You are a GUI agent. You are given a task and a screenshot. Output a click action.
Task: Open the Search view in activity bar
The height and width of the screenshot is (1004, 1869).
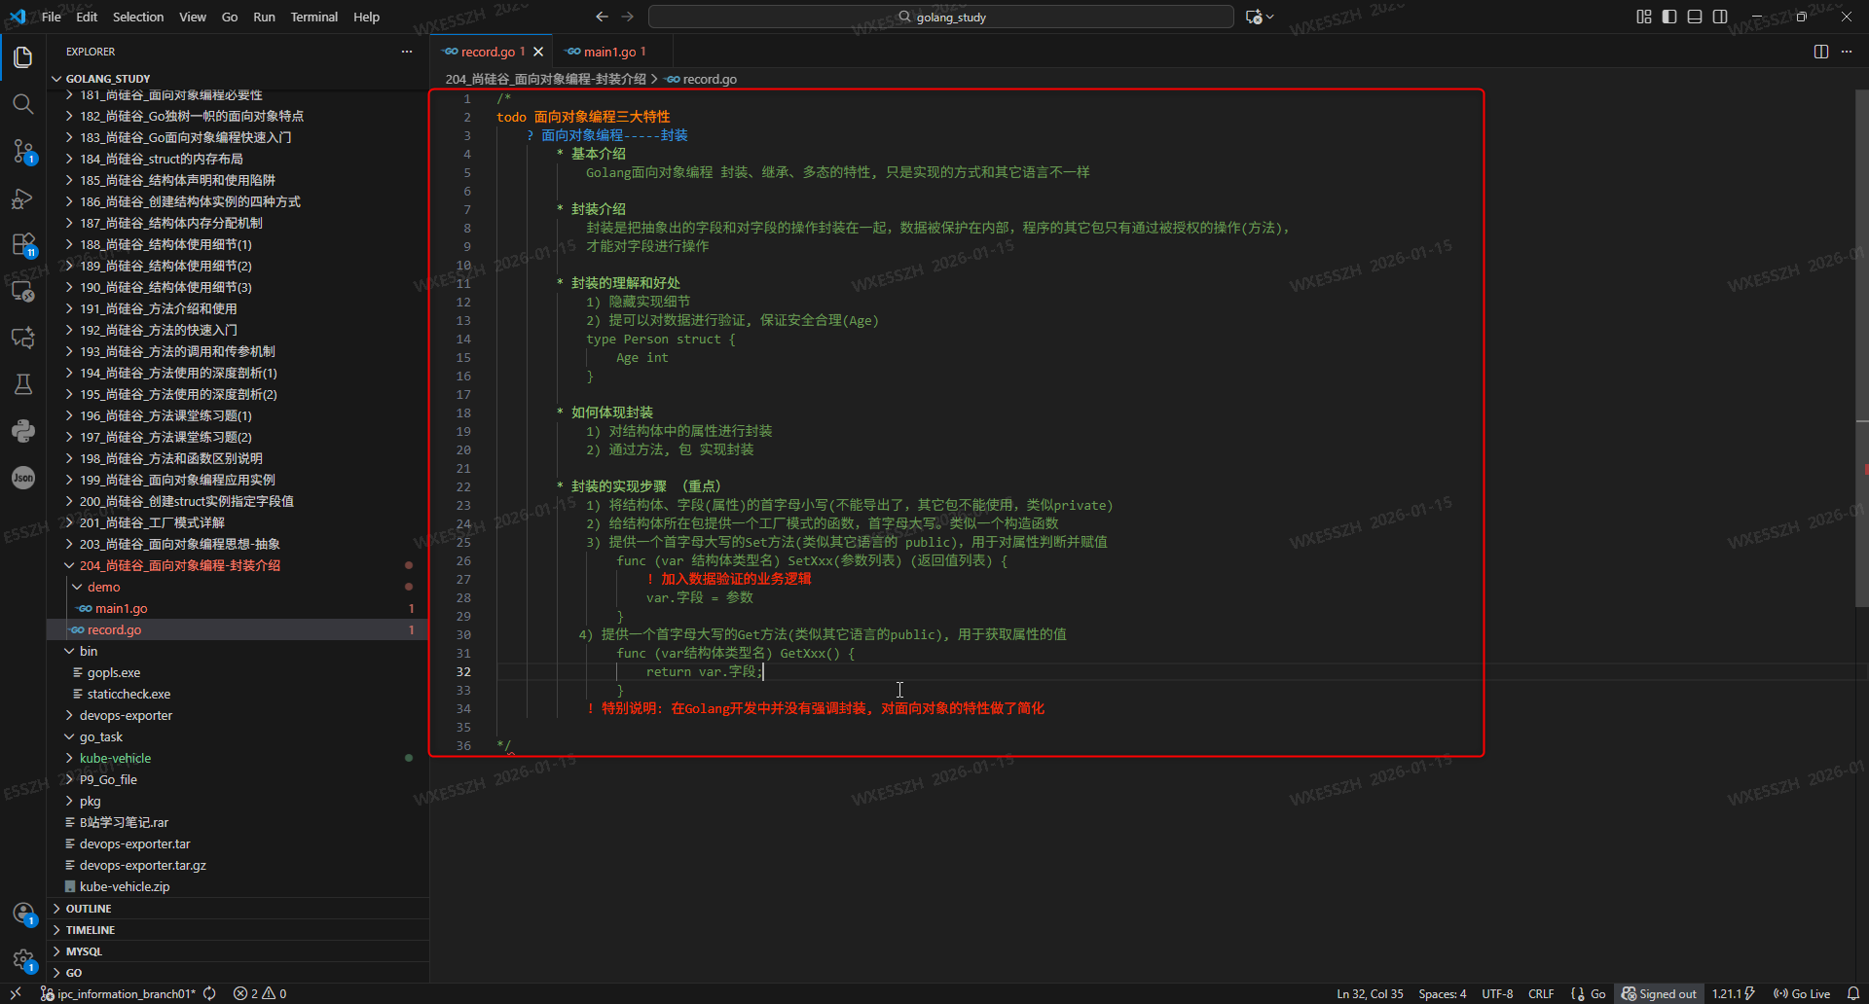23,104
